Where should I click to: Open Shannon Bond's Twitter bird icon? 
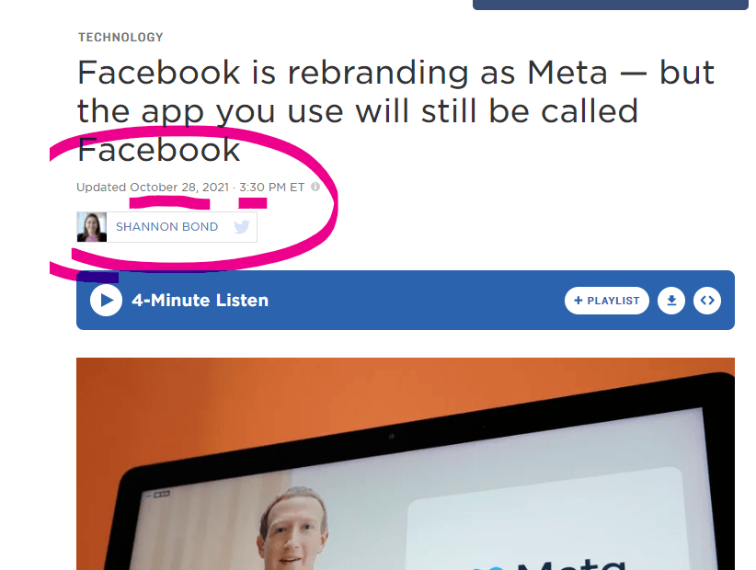(x=242, y=226)
